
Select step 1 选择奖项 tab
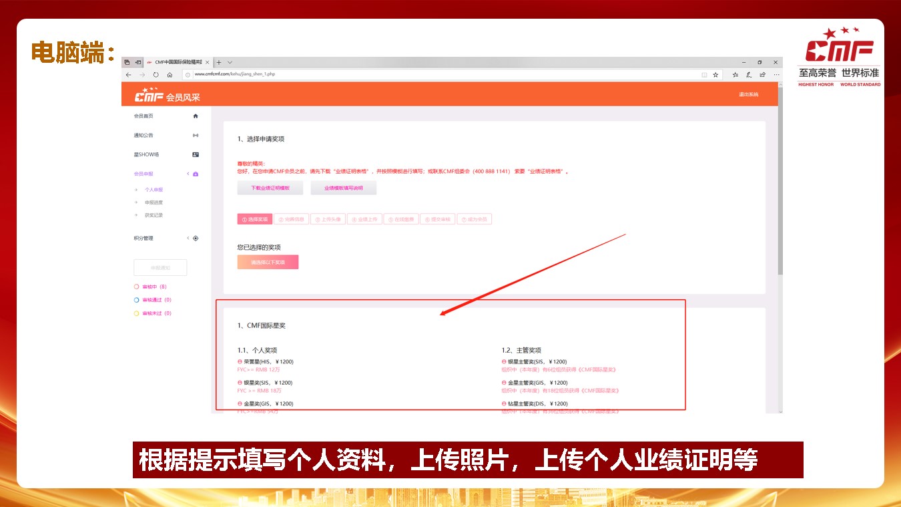[x=255, y=219]
